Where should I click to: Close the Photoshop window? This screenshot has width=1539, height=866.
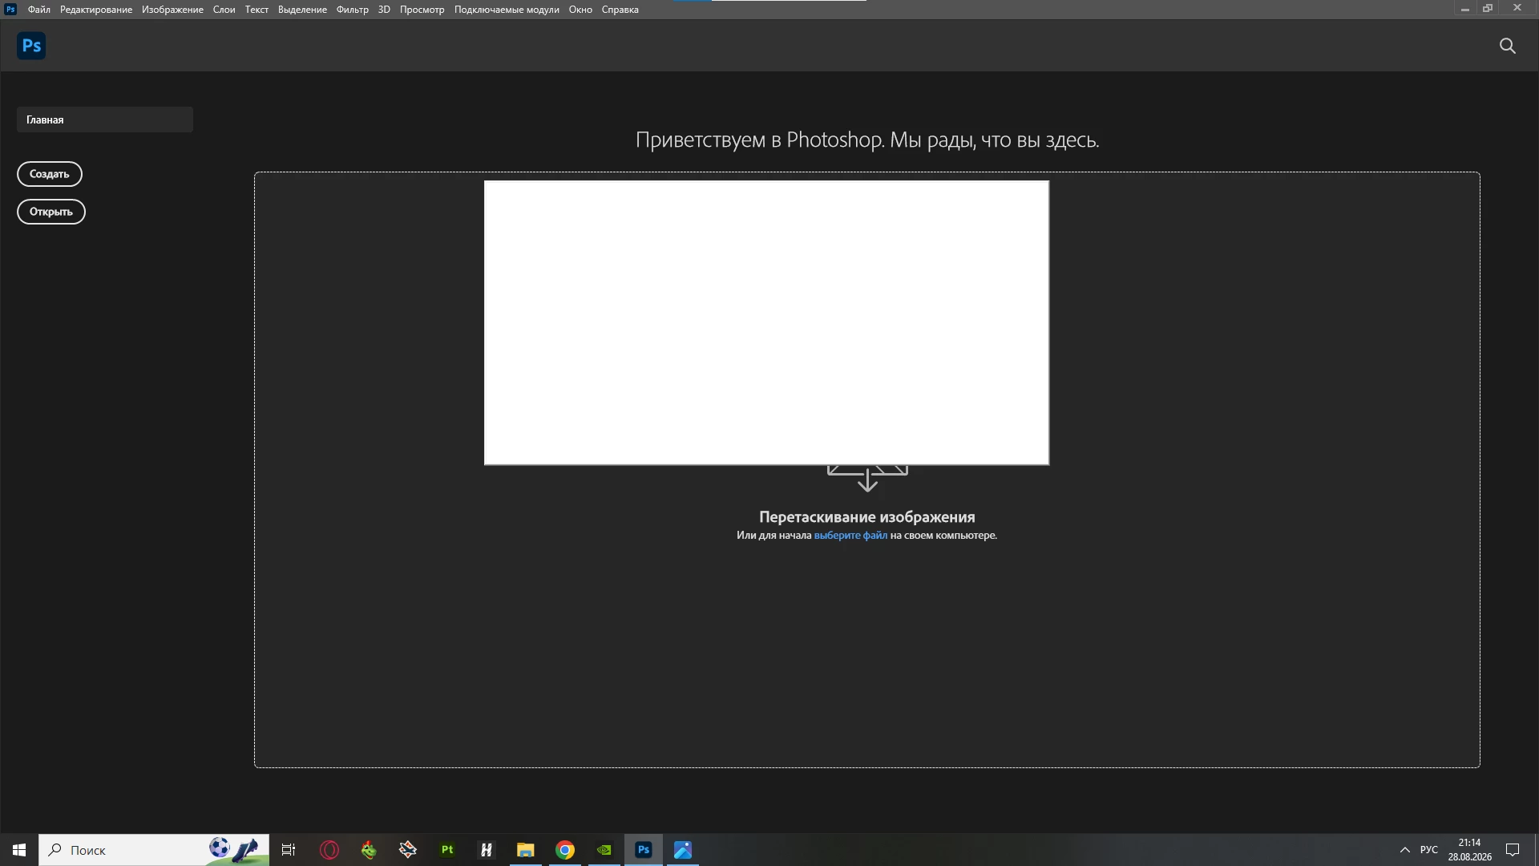tap(1517, 9)
